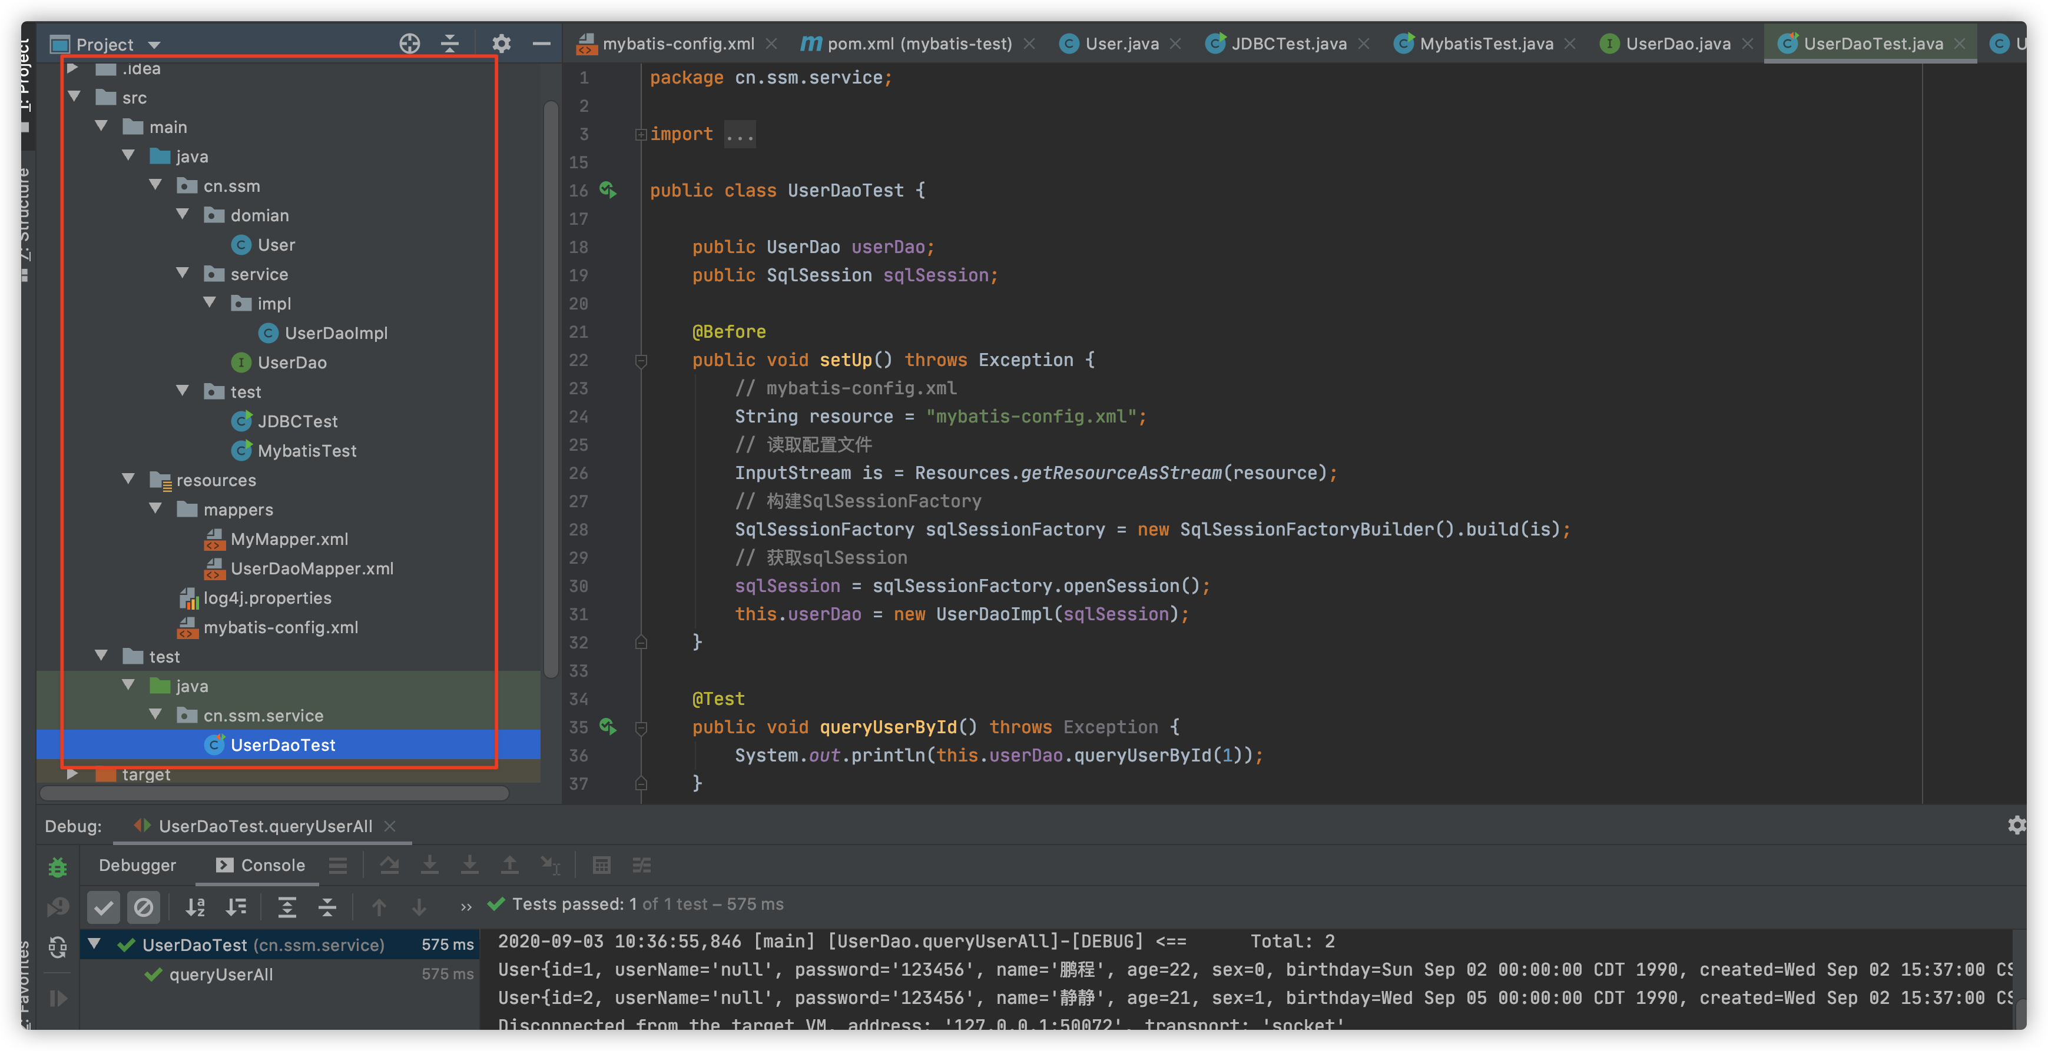Screen dimensions: 2048x1051
Task: Open the Console tab
Action: (261, 865)
